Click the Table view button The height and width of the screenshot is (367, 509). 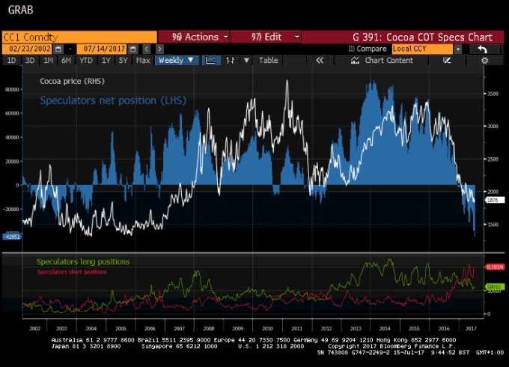(x=268, y=60)
